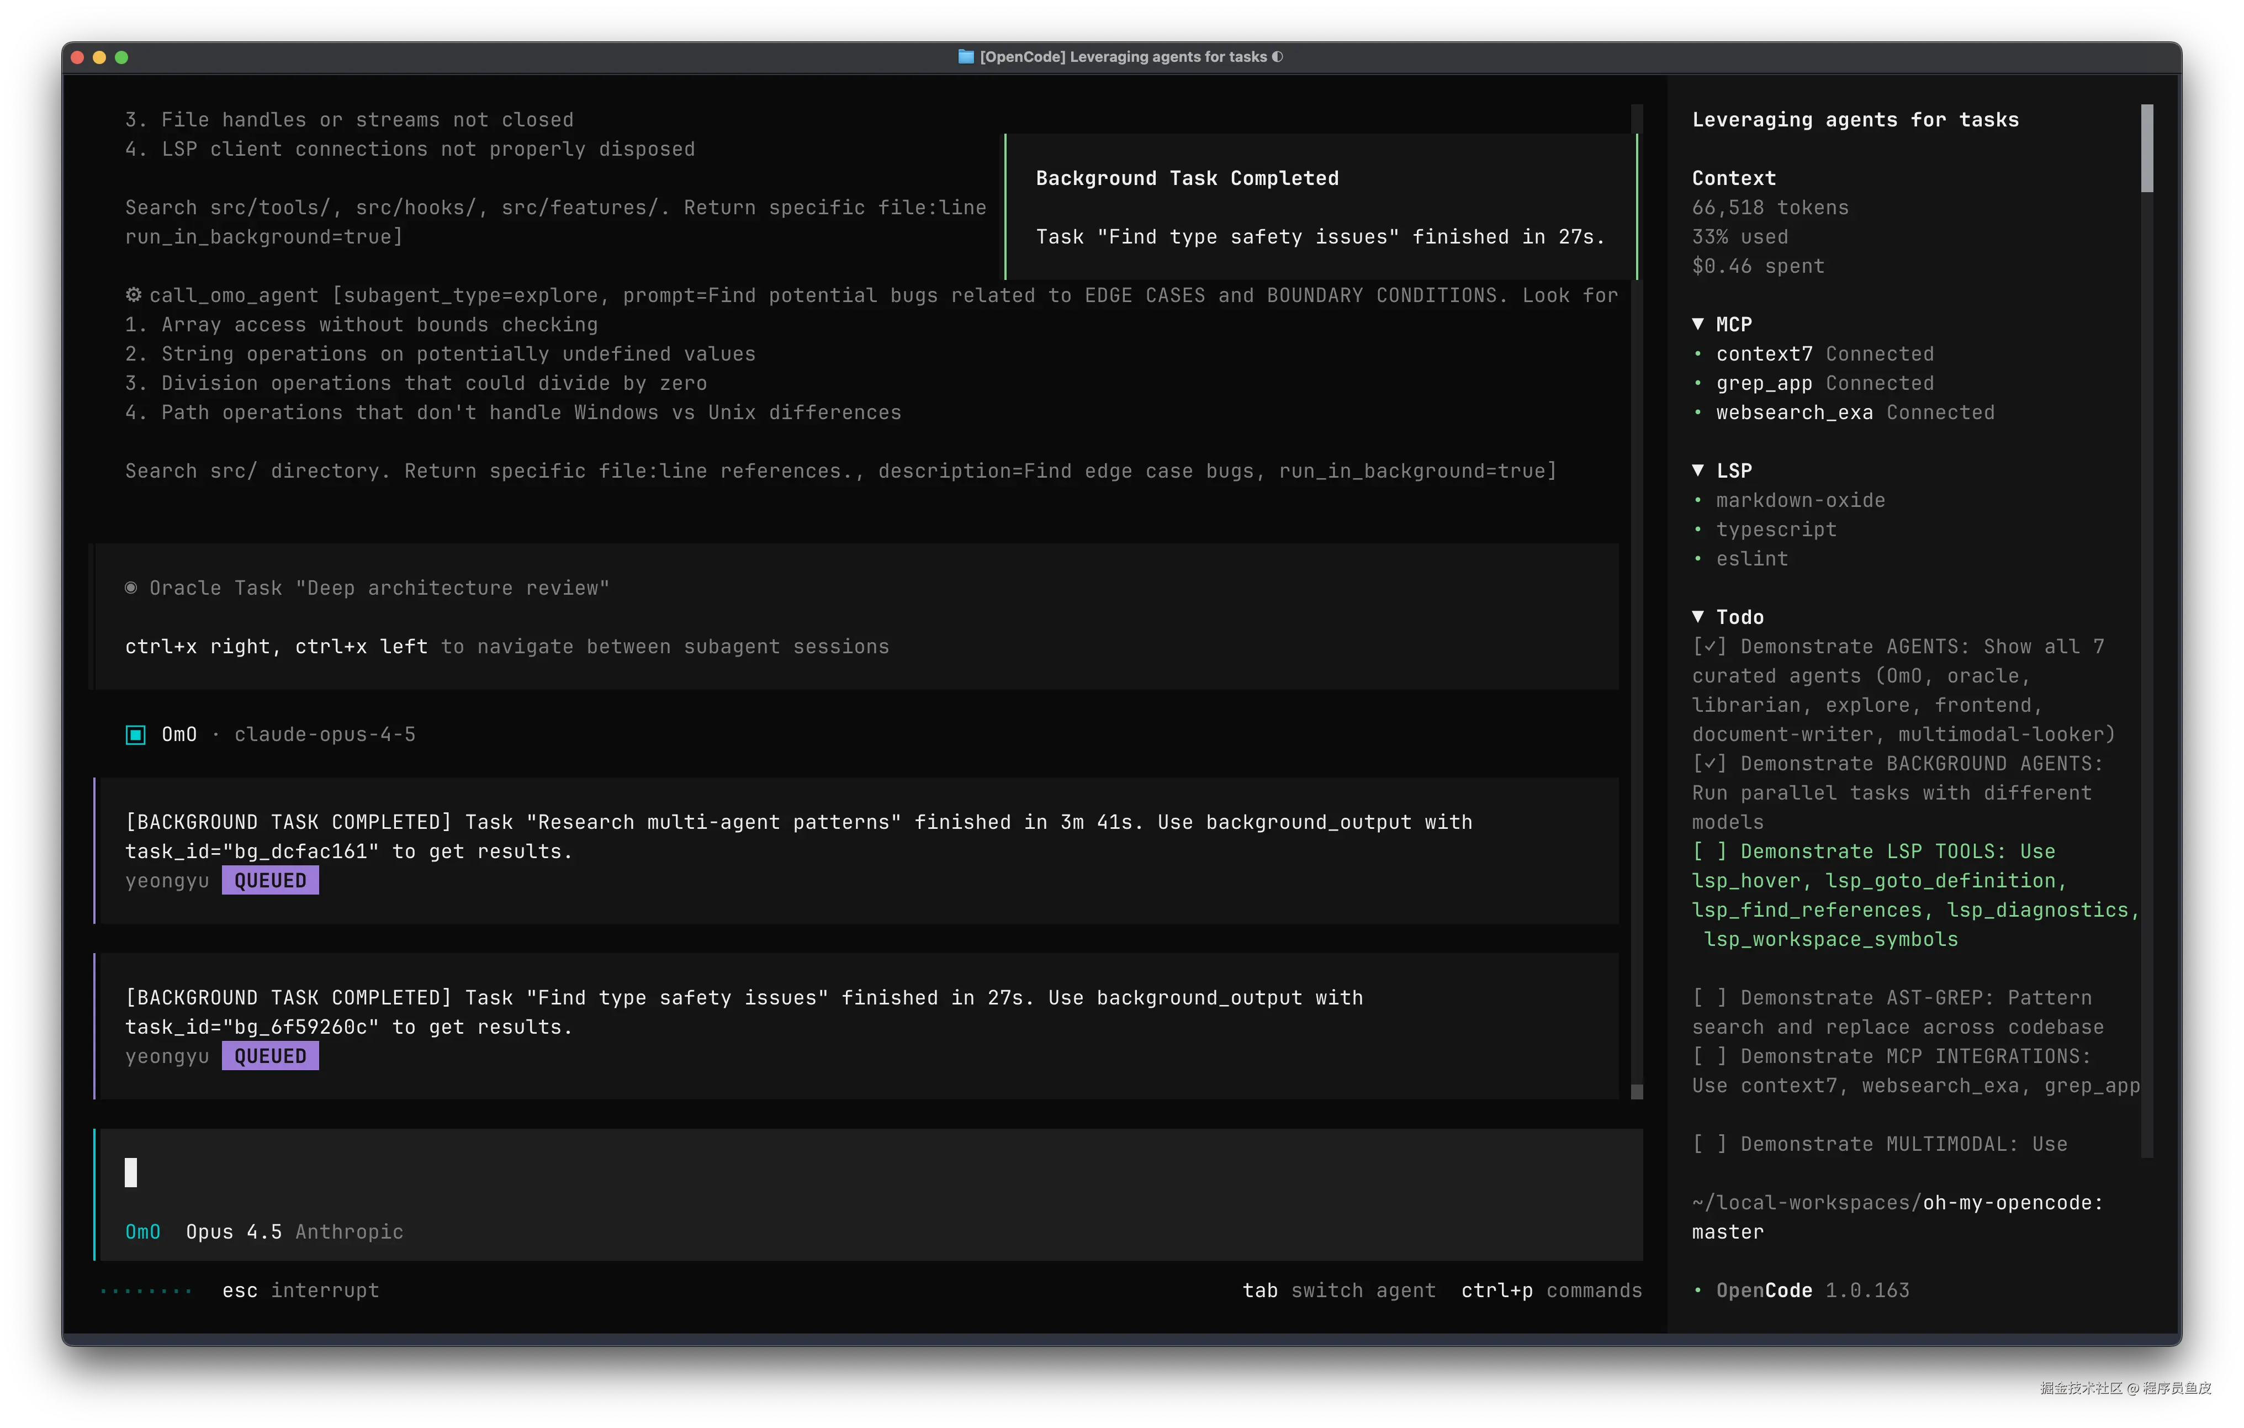Click the cyan OmO agent square icon

136,734
